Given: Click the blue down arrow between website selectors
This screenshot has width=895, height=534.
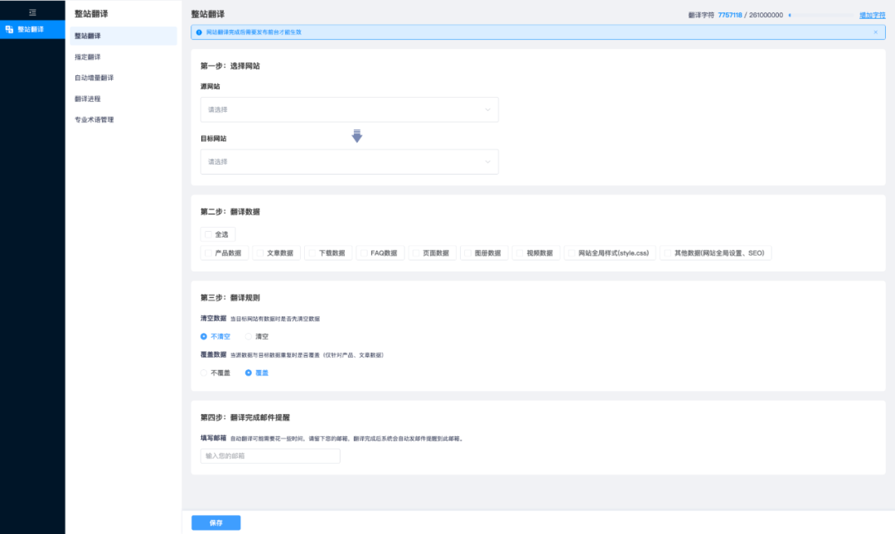Looking at the screenshot, I should 356,136.
